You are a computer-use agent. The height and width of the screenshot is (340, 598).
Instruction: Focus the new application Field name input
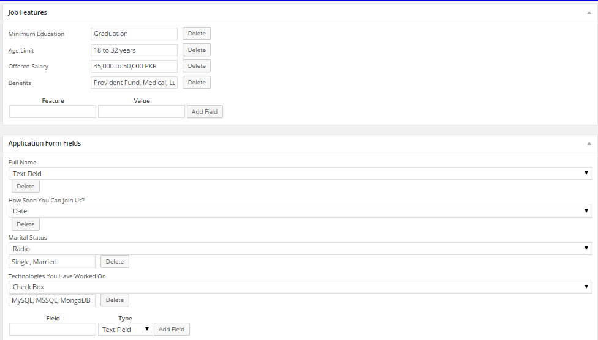(x=53, y=330)
